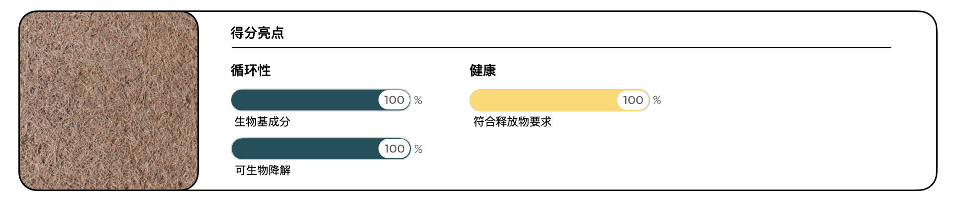The height and width of the screenshot is (200, 955).
Task: Open the 可生物降解 label
Action: click(x=263, y=170)
